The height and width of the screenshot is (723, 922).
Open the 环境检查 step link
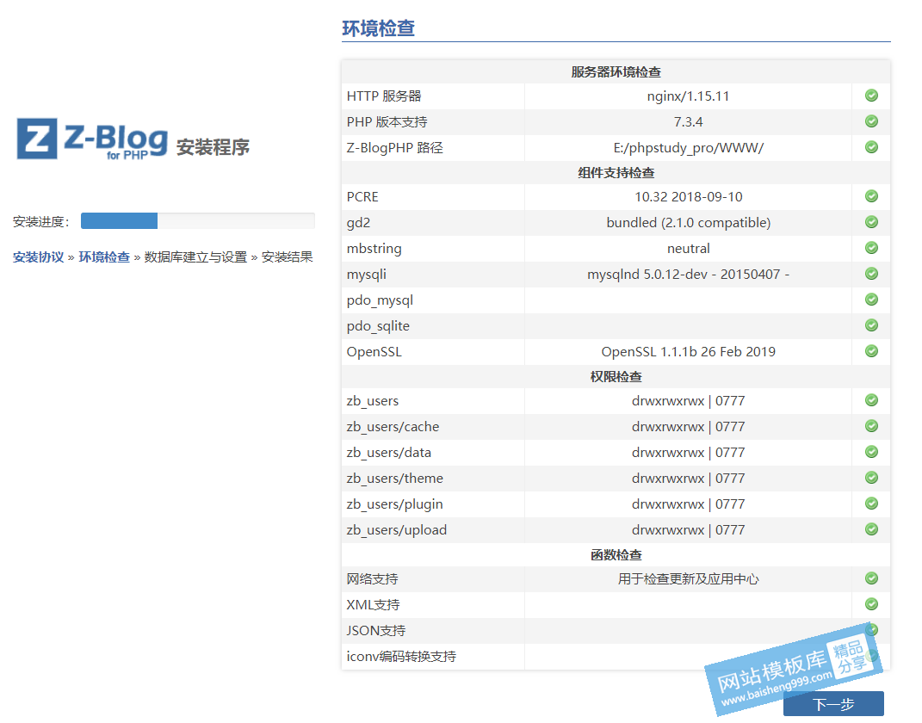[104, 256]
